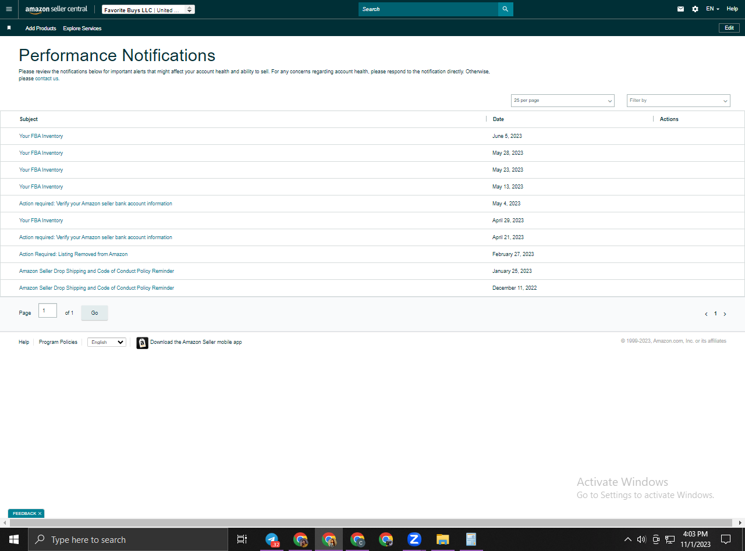Go to next page using right arrow
This screenshot has width=745, height=551.
click(725, 314)
